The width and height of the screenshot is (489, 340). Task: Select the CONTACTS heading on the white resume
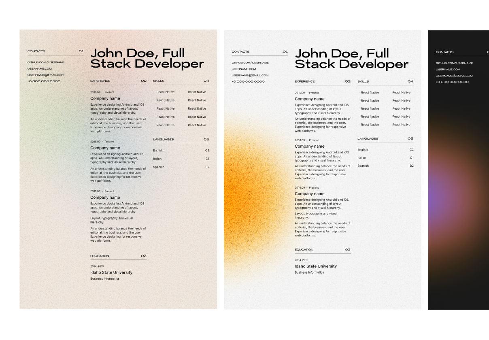click(x=240, y=52)
